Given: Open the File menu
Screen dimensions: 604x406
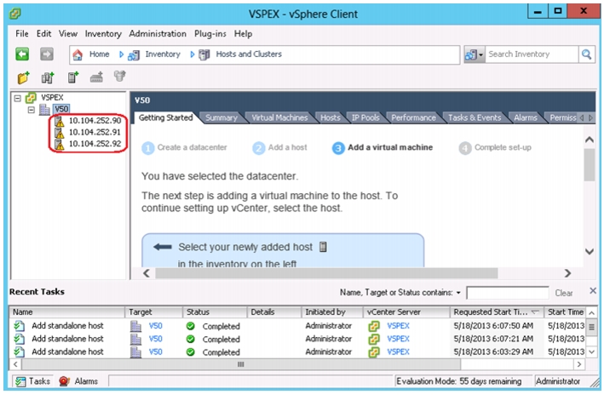Looking at the screenshot, I should [x=21, y=34].
